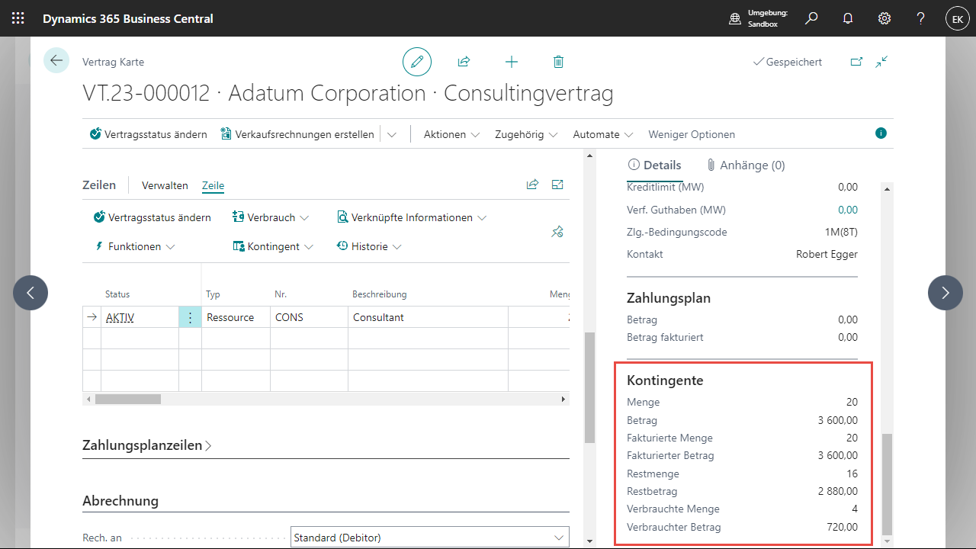Sort by the Beschreibung column header
The image size is (976, 549).
pyautogui.click(x=379, y=294)
